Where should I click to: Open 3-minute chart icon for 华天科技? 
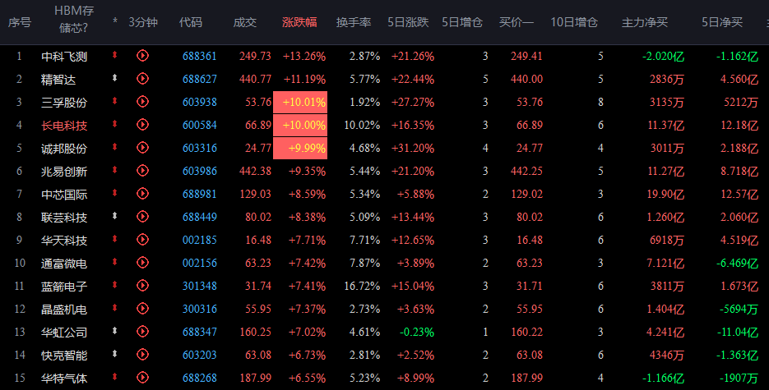142,240
